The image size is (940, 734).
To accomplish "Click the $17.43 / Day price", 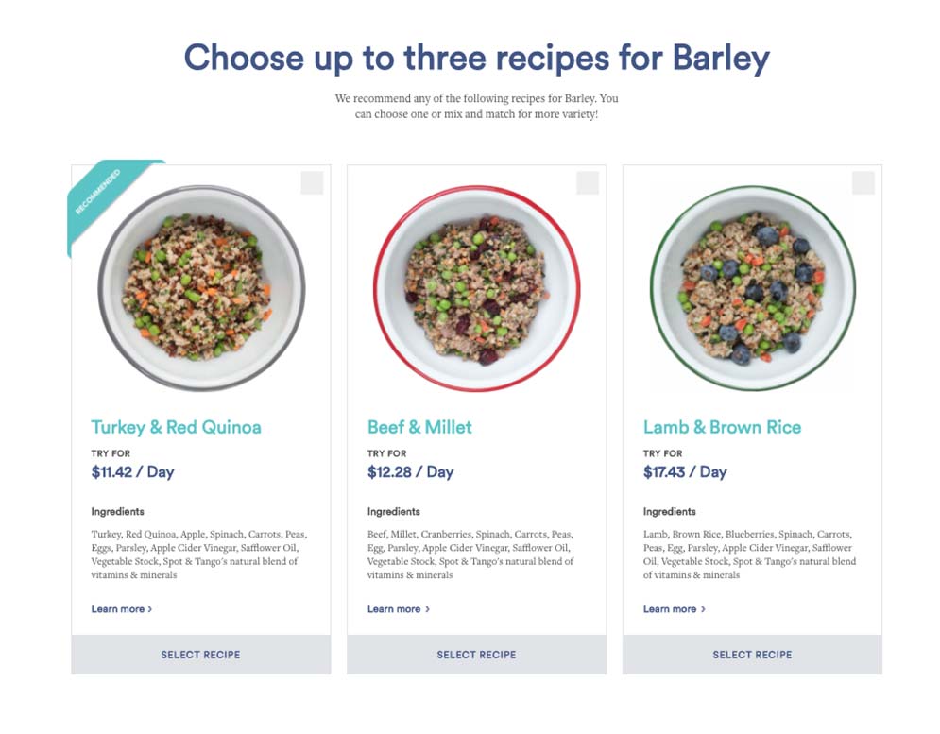I will [685, 472].
